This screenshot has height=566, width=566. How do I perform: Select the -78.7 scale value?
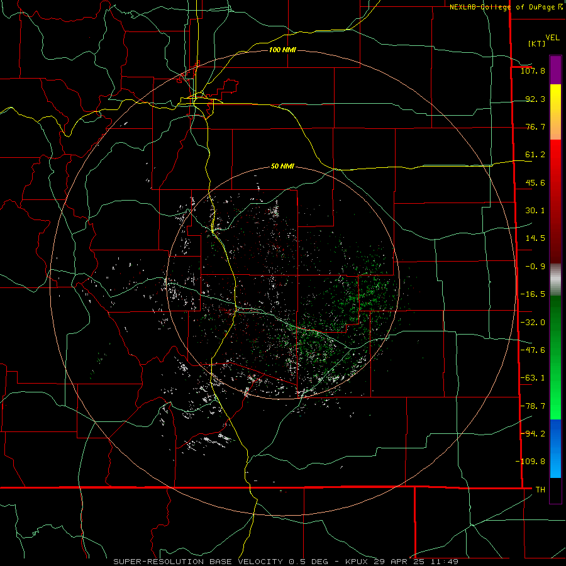click(x=533, y=406)
